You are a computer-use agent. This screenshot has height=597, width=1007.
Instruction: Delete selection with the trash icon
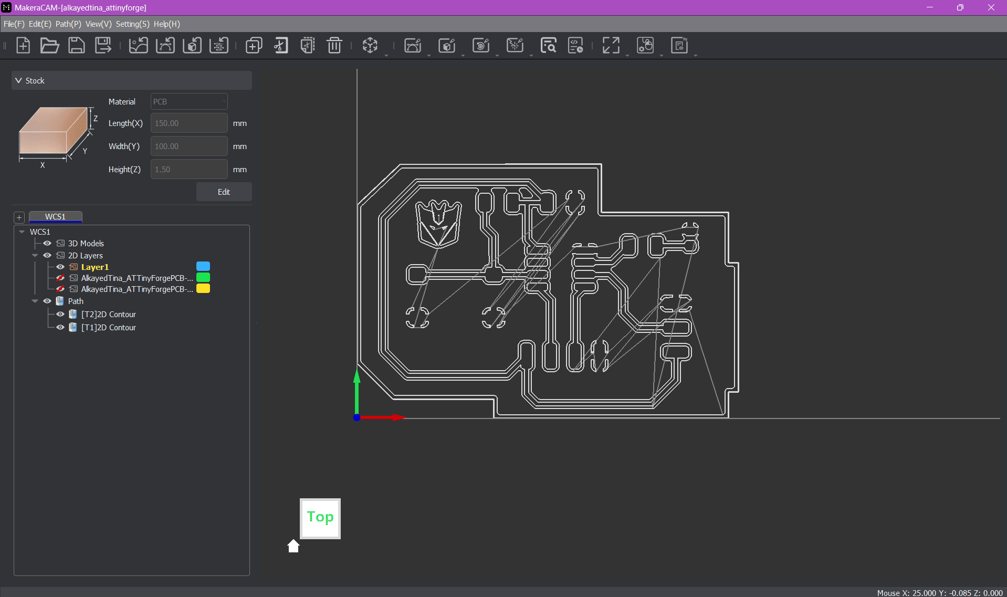click(x=334, y=46)
